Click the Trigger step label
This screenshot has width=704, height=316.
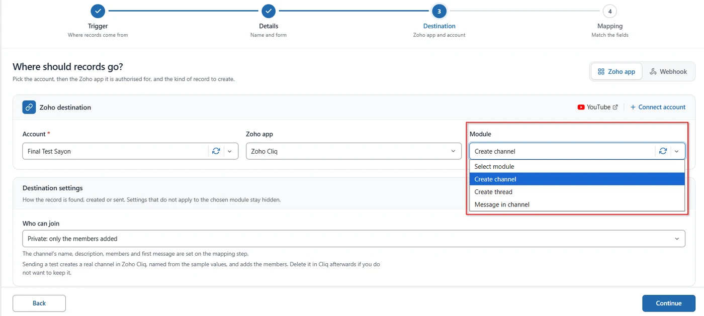98,26
